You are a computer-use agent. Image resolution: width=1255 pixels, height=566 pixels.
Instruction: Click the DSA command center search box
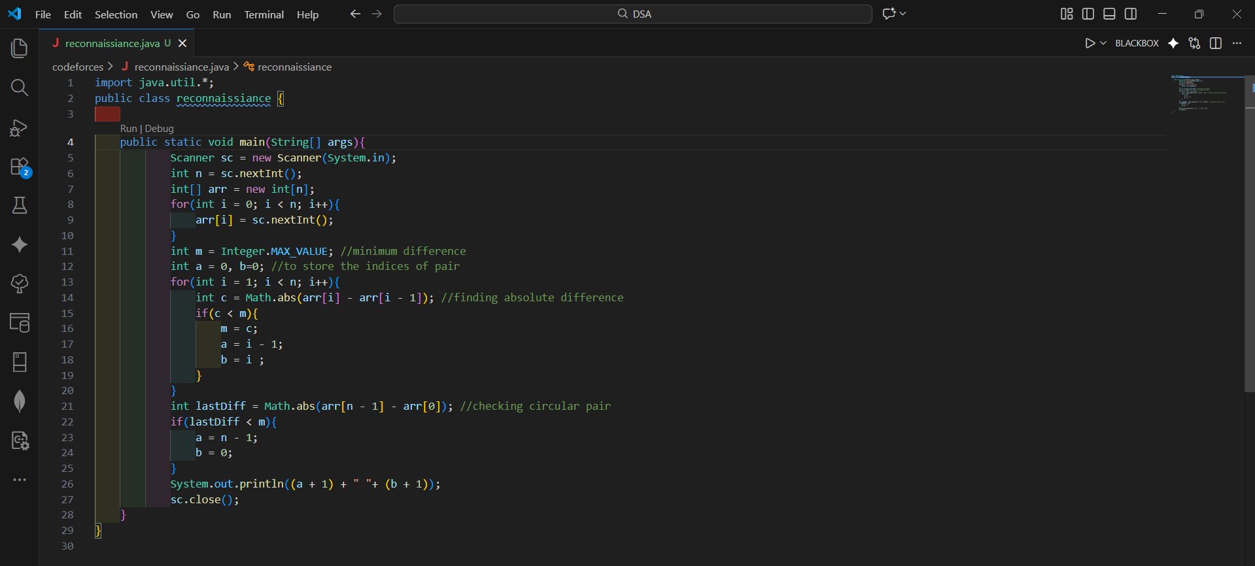(x=632, y=14)
